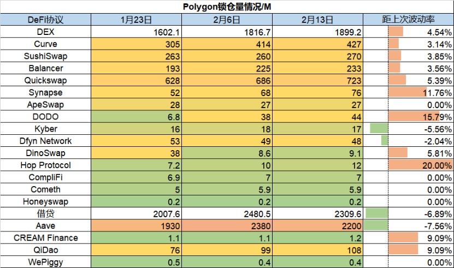Select the '借贷' category row label

coord(45,213)
